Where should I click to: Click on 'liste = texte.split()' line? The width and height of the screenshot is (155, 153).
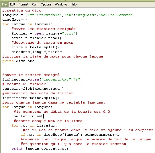point(35,47)
